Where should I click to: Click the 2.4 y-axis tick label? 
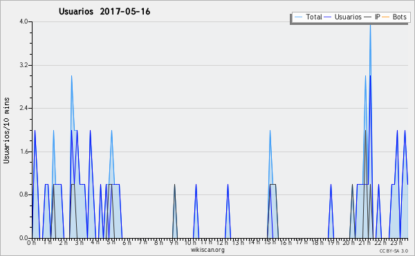click(24, 108)
